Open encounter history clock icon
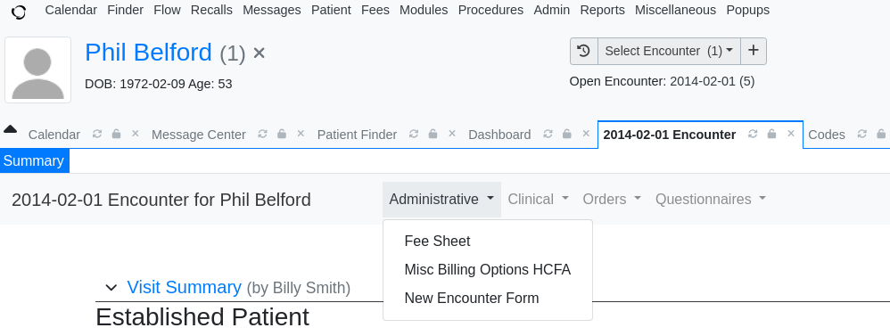Viewport: 890px width, 336px height. pyautogui.click(x=584, y=51)
